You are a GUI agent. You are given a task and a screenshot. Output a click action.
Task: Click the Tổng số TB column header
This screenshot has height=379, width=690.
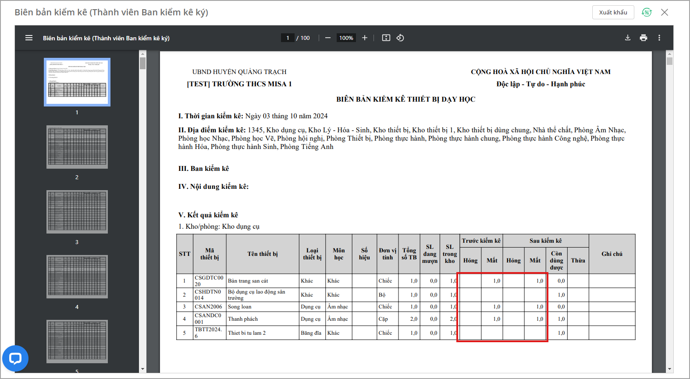(x=409, y=254)
